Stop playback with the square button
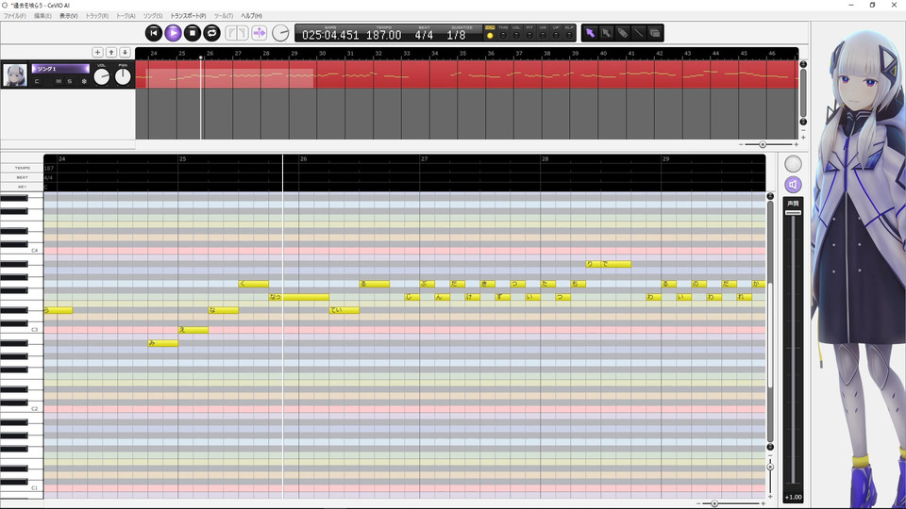This screenshot has width=906, height=509. tap(193, 33)
